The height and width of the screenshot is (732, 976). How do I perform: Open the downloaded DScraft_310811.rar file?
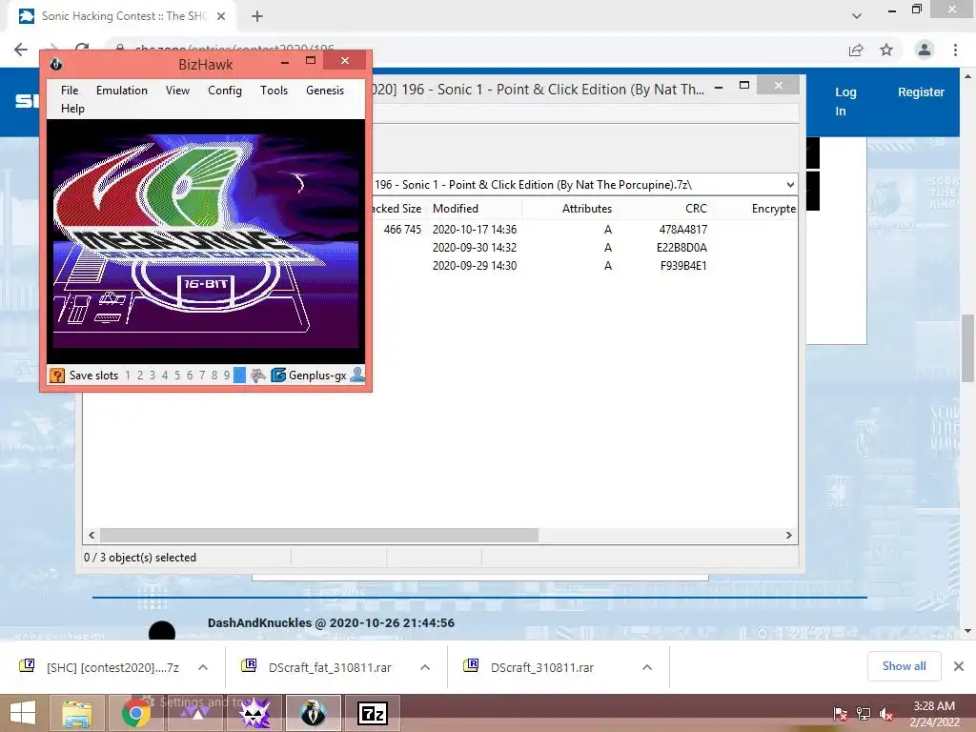pyautogui.click(x=529, y=667)
